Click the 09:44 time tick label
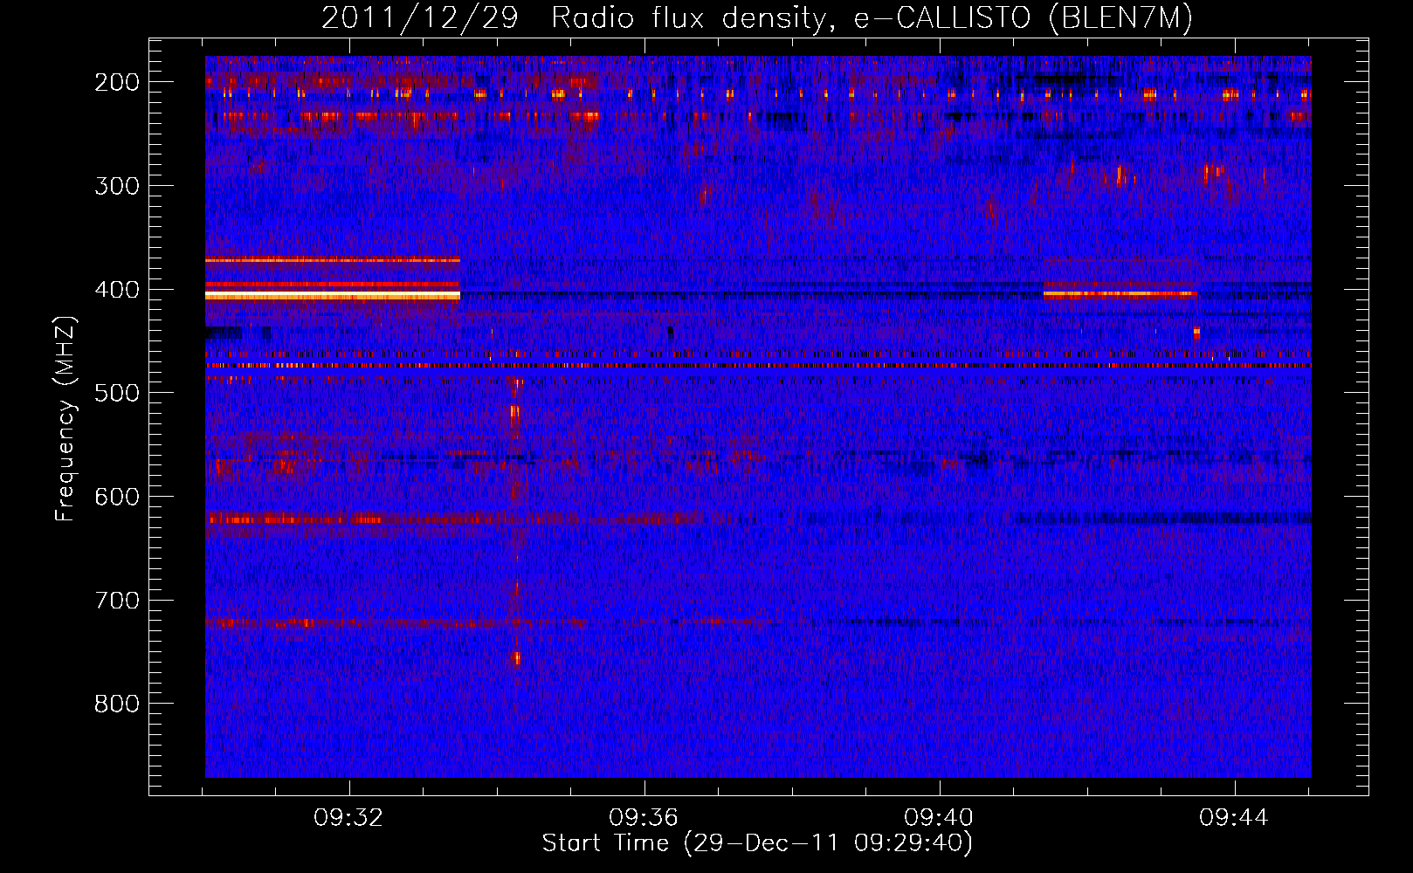Viewport: 1413px width, 873px height. [1235, 818]
